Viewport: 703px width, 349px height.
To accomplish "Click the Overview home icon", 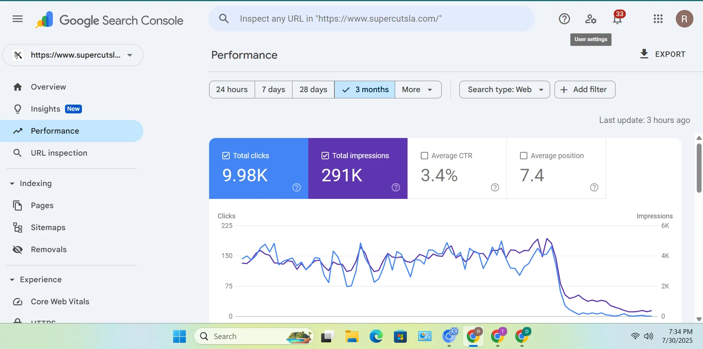I will (x=18, y=87).
